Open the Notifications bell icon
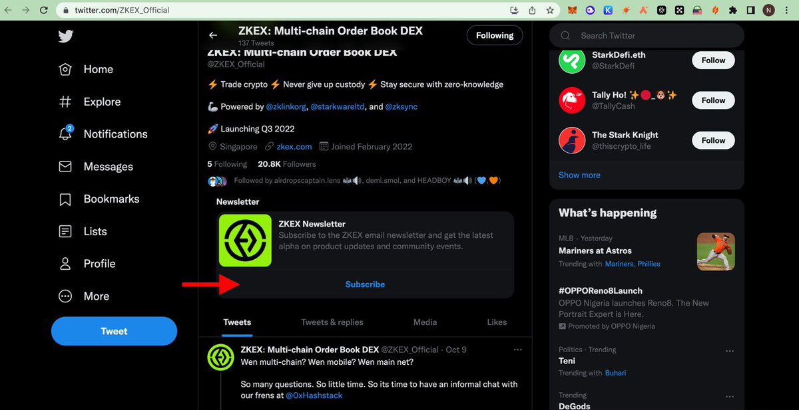Viewport: 799px width, 410px height. point(65,134)
